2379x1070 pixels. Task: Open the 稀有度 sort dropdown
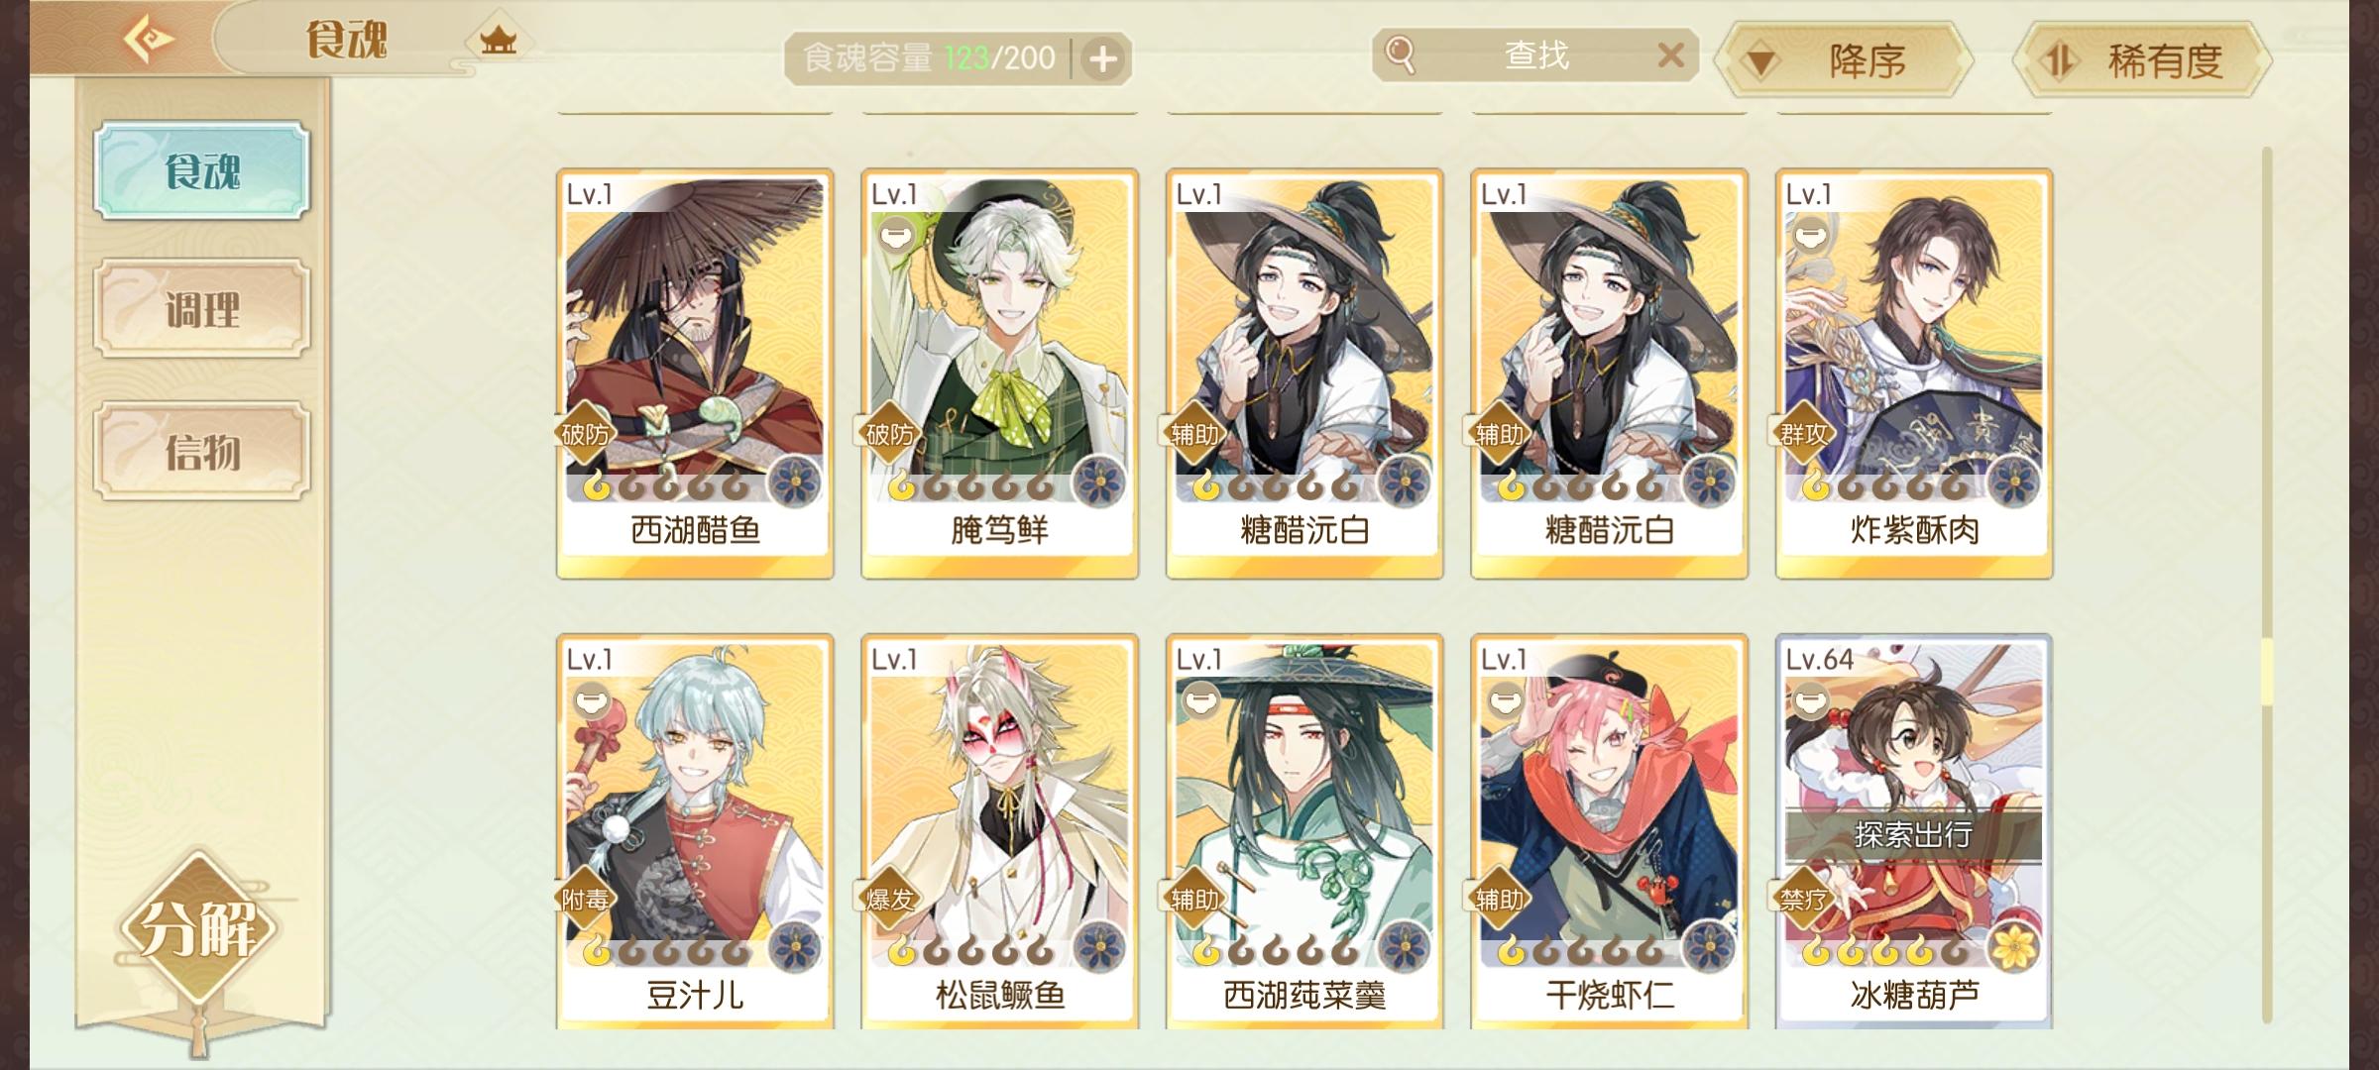pos(2143,61)
